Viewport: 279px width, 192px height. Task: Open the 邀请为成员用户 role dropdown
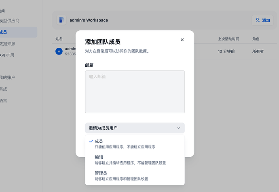point(135,128)
